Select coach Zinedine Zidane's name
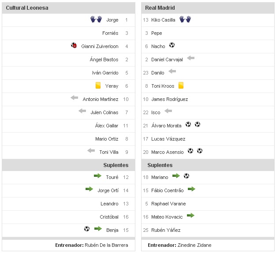This screenshot has height=253, width=276. (x=194, y=245)
